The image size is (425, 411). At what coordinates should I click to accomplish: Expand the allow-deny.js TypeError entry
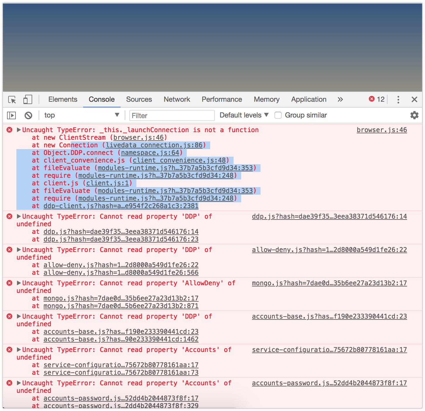[19, 250]
